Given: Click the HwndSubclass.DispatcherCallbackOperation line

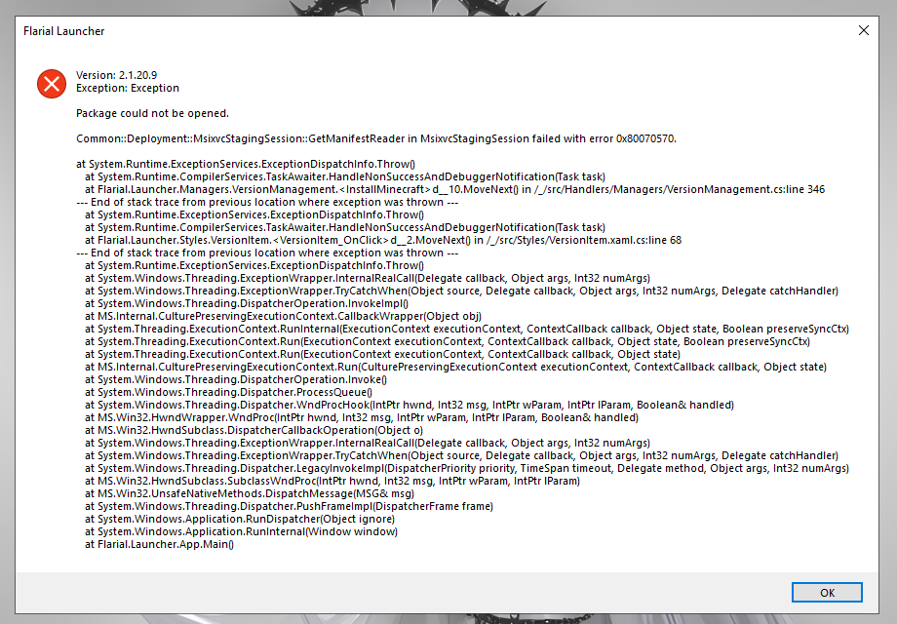Looking at the screenshot, I should pyautogui.click(x=254, y=430).
